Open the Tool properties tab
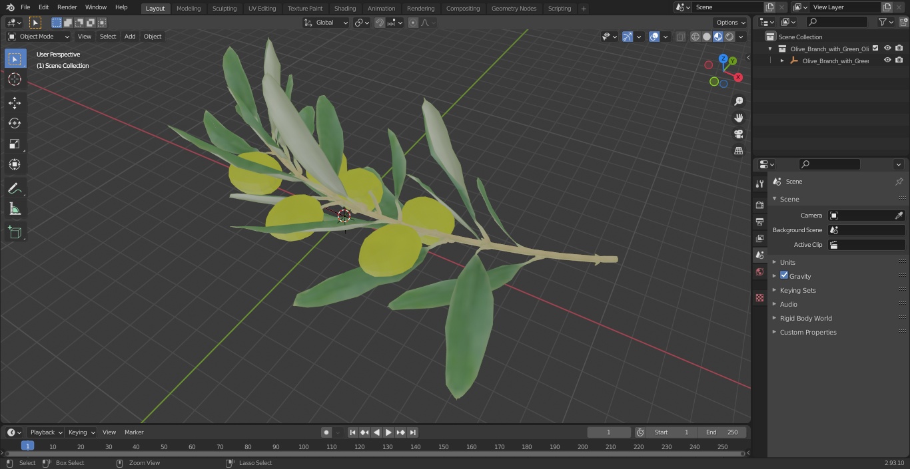This screenshot has width=910, height=469. coord(759,184)
